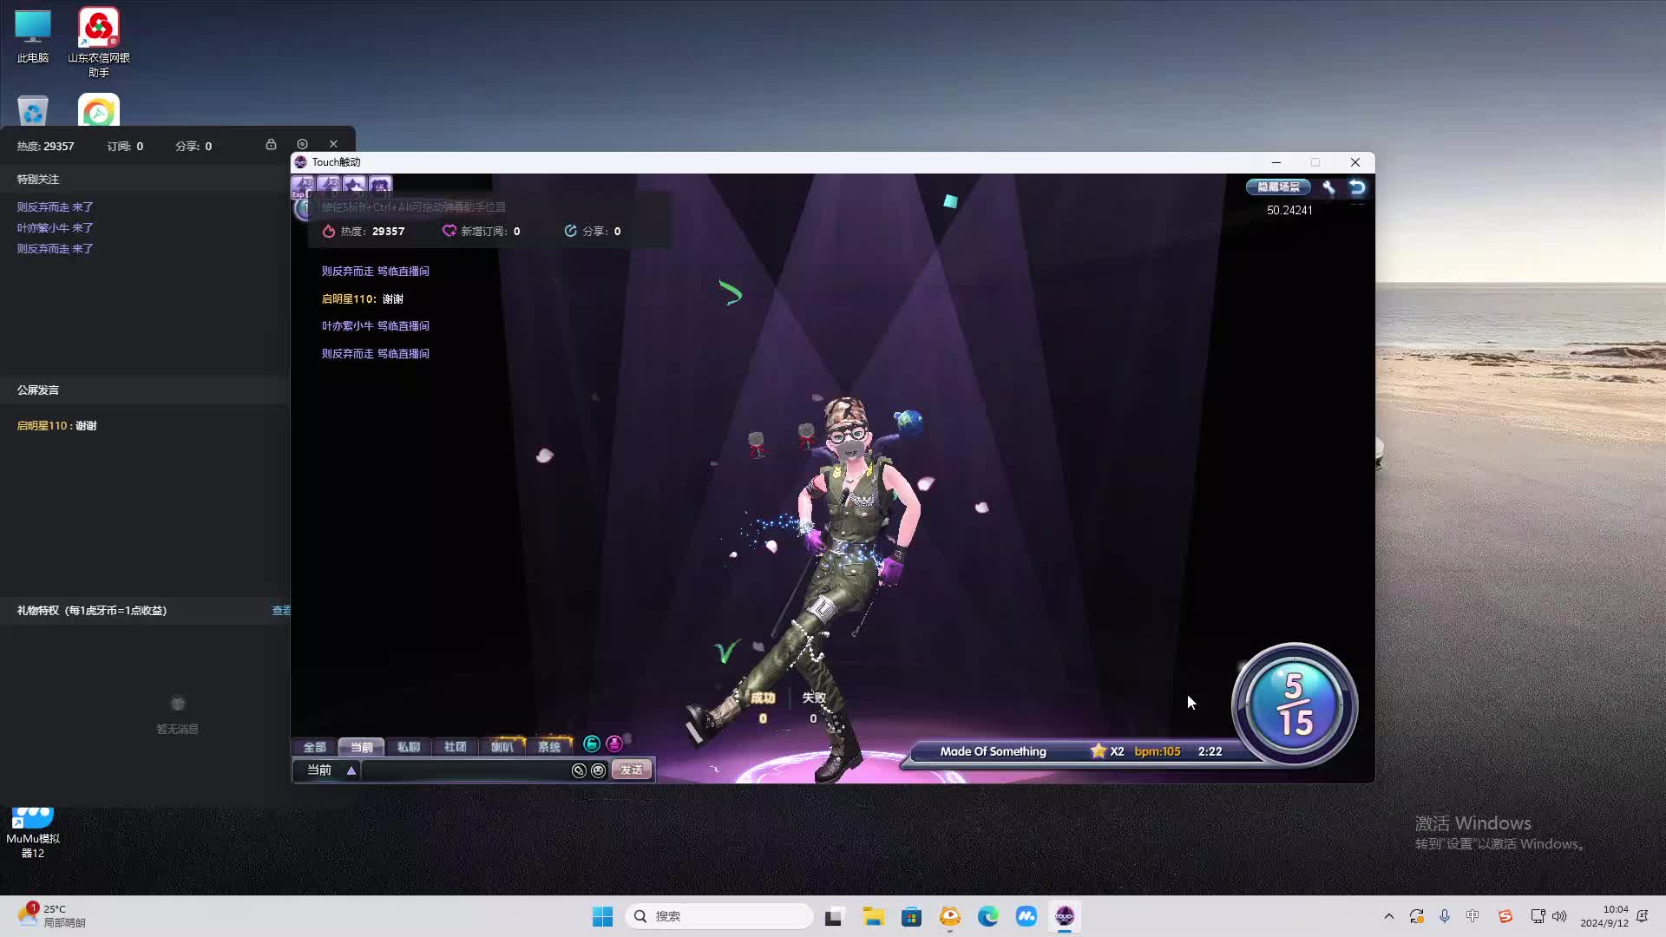
Task: Open Microsoft Edge from the taskbar
Action: click(x=987, y=916)
